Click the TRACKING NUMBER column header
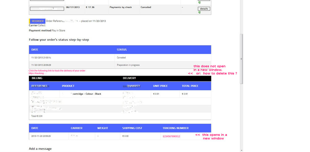This screenshot has height=152, width=310. tap(175, 128)
